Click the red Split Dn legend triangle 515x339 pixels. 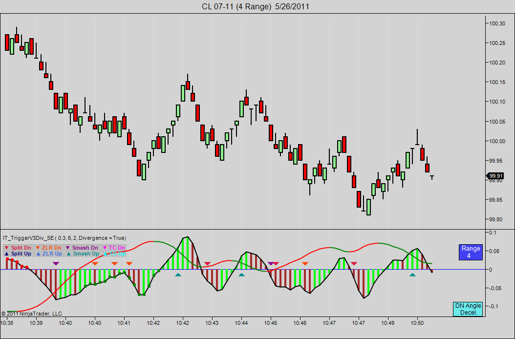(7, 248)
